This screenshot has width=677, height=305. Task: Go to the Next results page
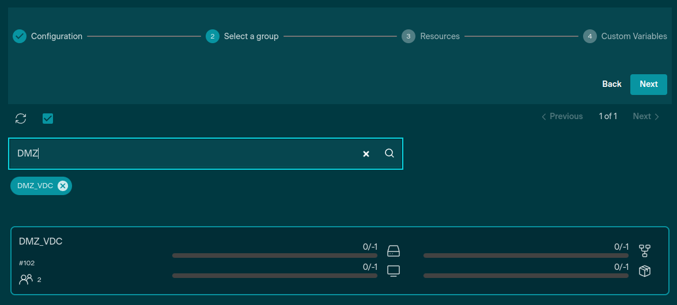tap(646, 116)
